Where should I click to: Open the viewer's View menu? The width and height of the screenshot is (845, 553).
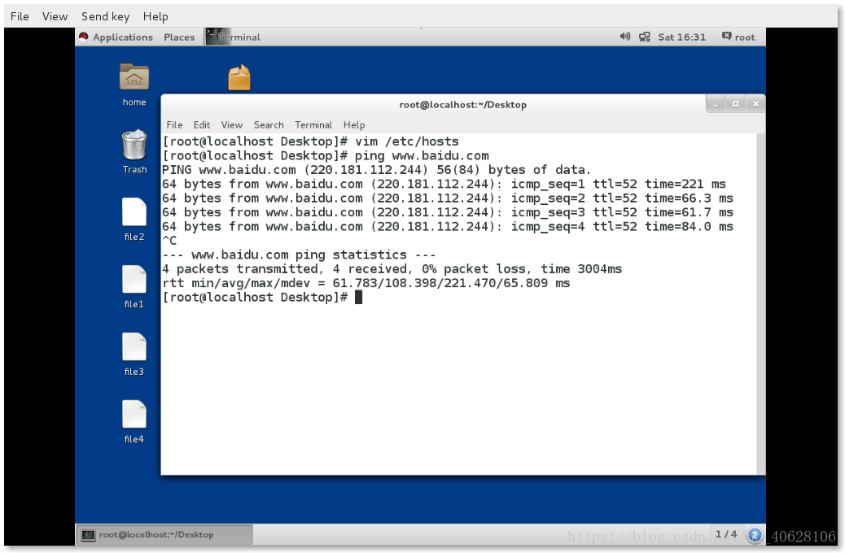[x=55, y=16]
